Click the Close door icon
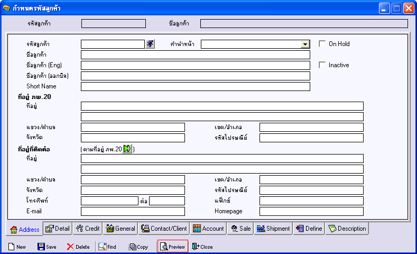This screenshot has width=417, height=254. tap(196, 247)
